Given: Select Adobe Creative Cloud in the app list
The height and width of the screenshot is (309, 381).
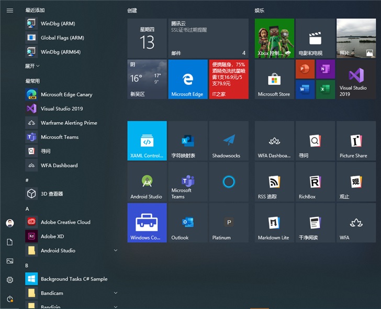Looking at the screenshot, I should click(65, 222).
